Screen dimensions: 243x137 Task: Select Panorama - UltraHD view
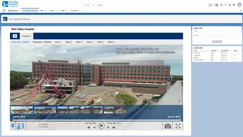42,42
